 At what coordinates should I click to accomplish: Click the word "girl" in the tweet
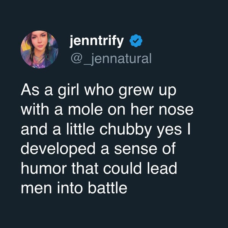point(69,91)
